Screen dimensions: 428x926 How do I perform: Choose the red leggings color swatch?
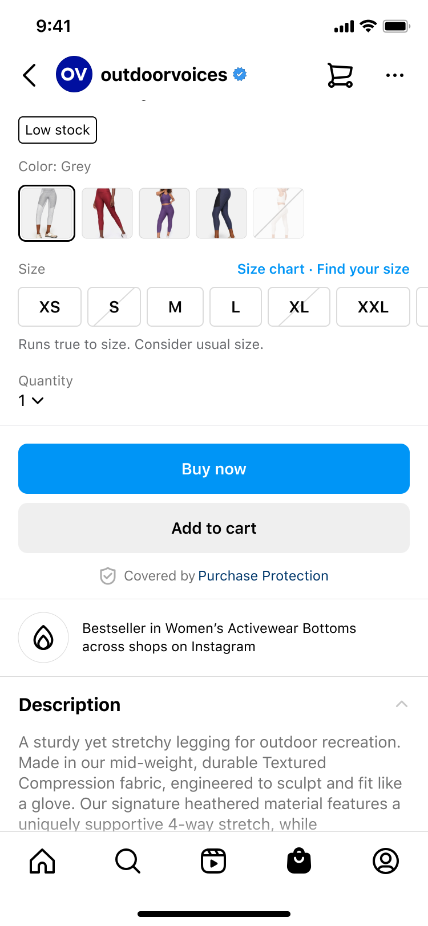point(107,213)
